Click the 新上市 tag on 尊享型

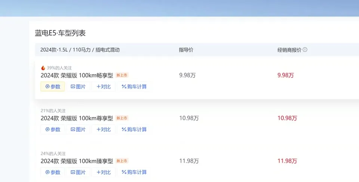tap(122, 118)
